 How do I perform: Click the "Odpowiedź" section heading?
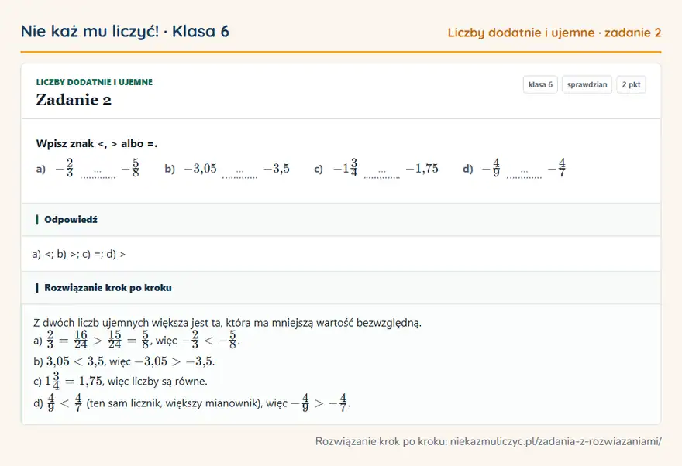[x=71, y=220]
